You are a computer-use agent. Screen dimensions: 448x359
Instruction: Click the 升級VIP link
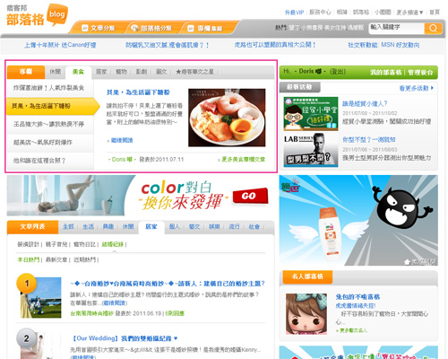pos(294,13)
